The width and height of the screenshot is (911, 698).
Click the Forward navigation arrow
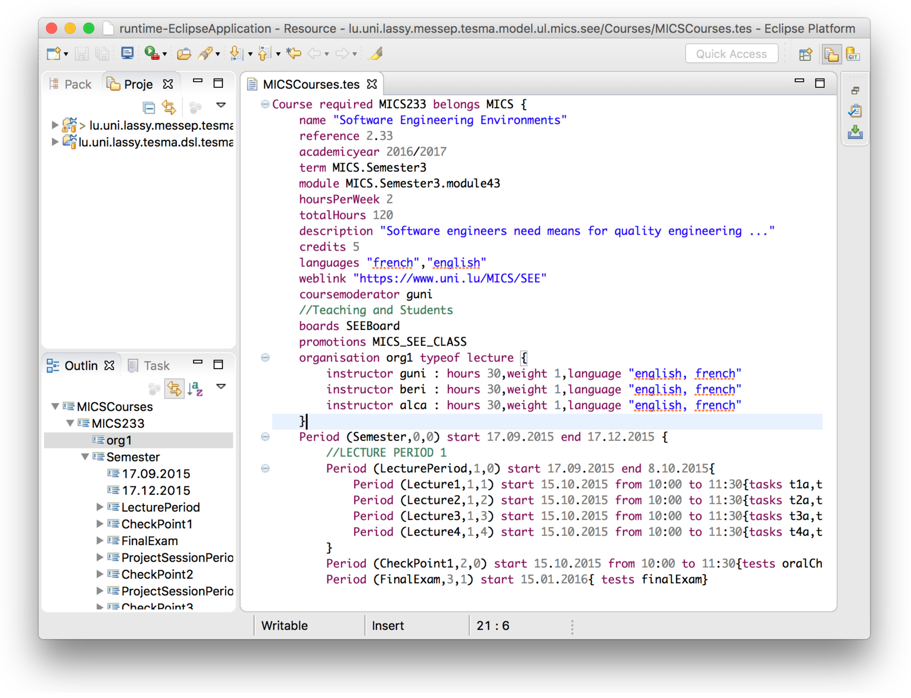point(342,53)
